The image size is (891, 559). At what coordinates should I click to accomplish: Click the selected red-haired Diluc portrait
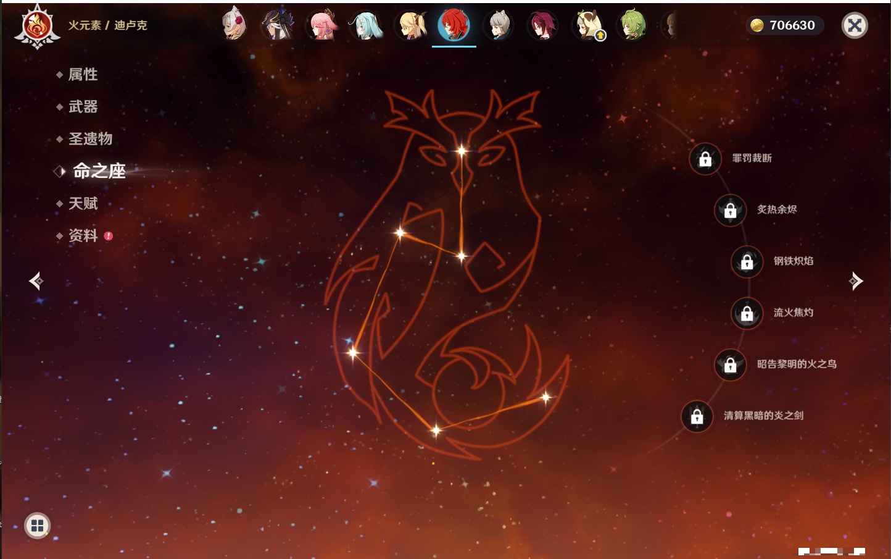click(454, 25)
